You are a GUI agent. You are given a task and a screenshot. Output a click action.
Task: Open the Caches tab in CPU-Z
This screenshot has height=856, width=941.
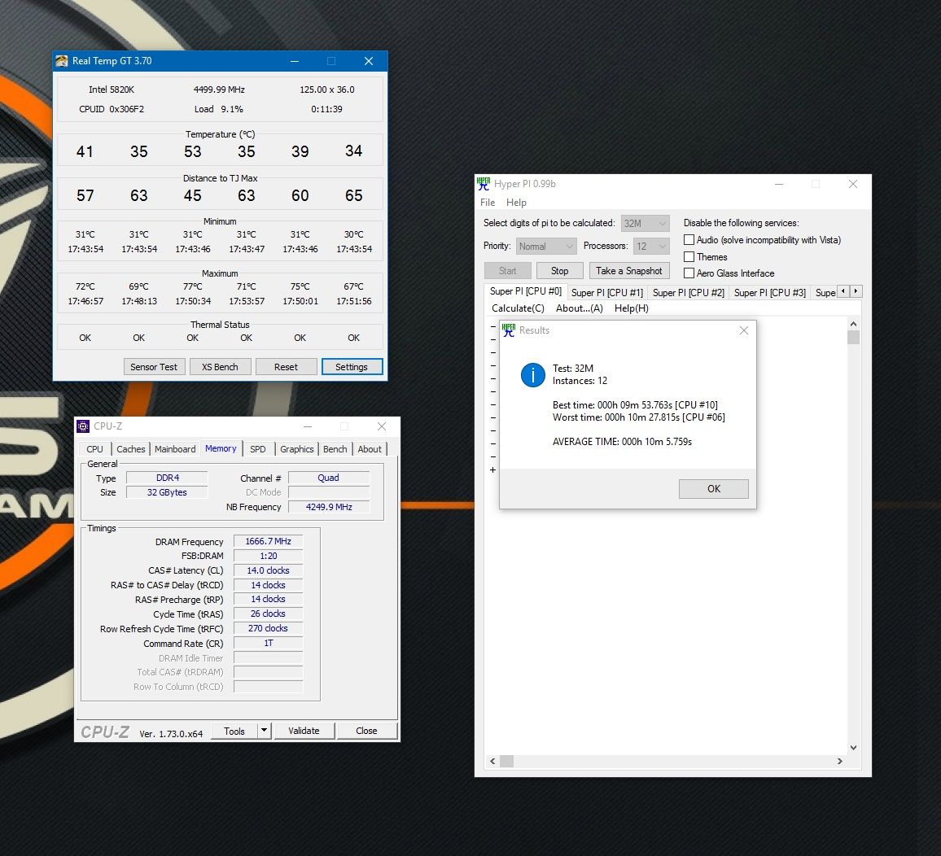click(131, 449)
